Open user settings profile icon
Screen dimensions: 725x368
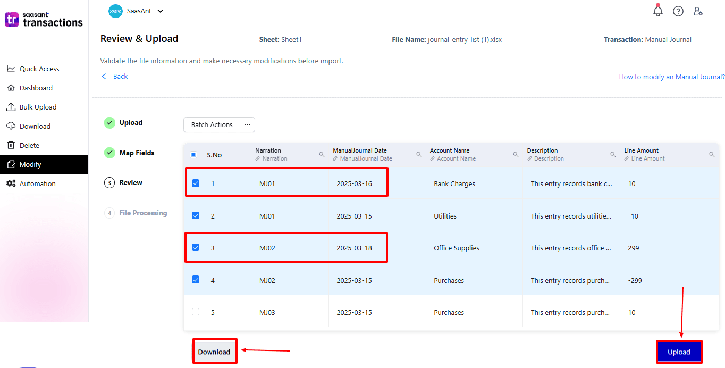698,11
